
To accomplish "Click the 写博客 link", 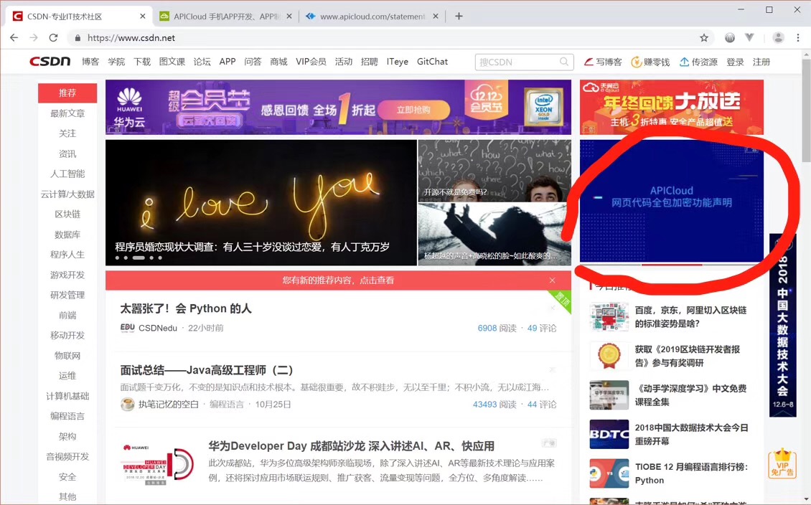I will (x=603, y=62).
